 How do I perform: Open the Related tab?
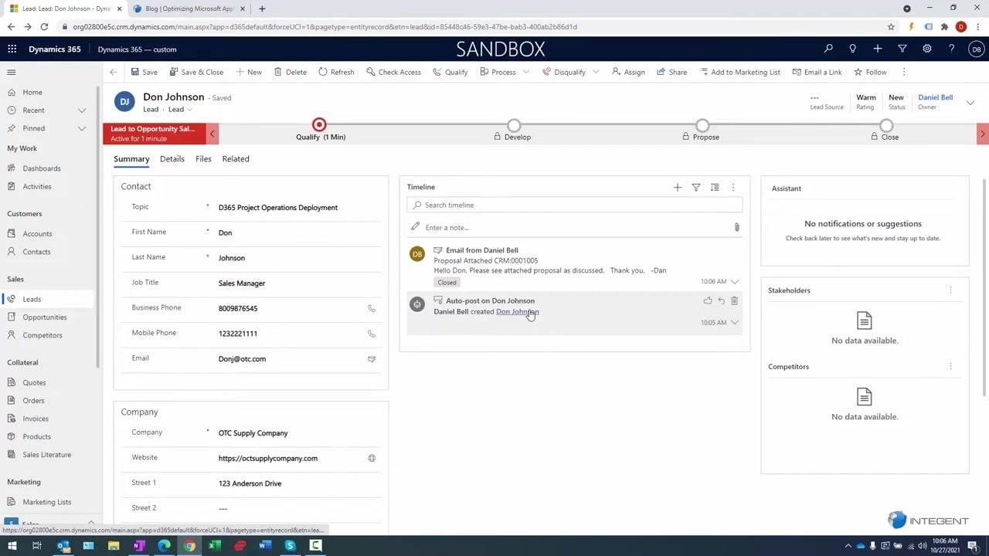(x=236, y=159)
